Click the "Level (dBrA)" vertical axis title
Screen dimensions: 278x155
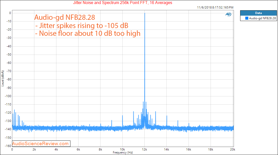3,78
